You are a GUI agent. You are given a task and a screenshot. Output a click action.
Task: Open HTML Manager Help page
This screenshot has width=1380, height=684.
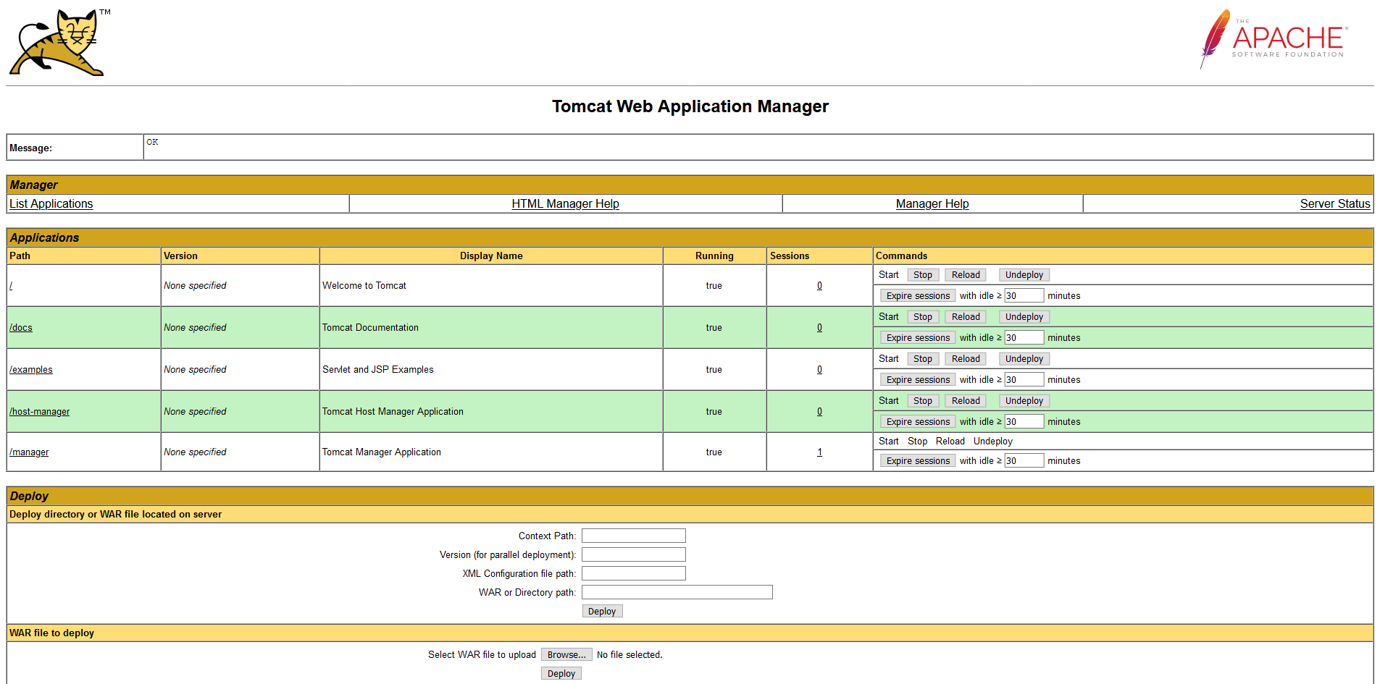(x=565, y=204)
